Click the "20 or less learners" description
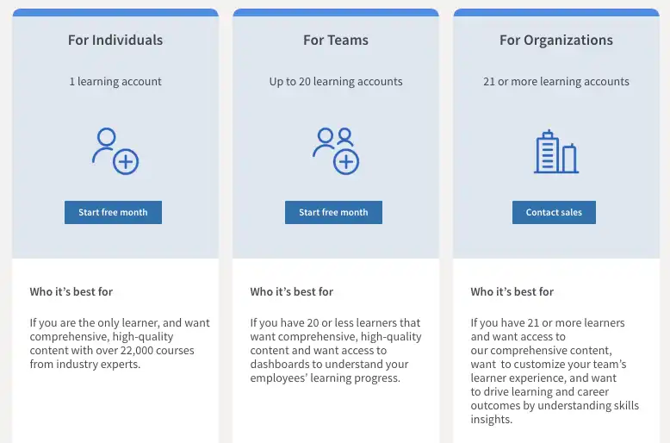This screenshot has height=443, width=670. 335,350
